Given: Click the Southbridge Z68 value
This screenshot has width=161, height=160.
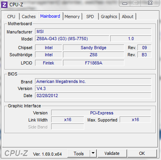Looking at the screenshot, I should (94, 55).
